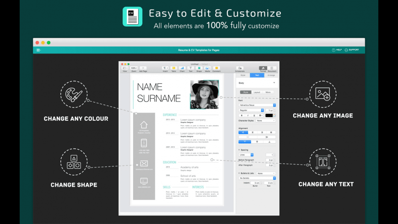Show the Document inspector icon

(272, 68)
